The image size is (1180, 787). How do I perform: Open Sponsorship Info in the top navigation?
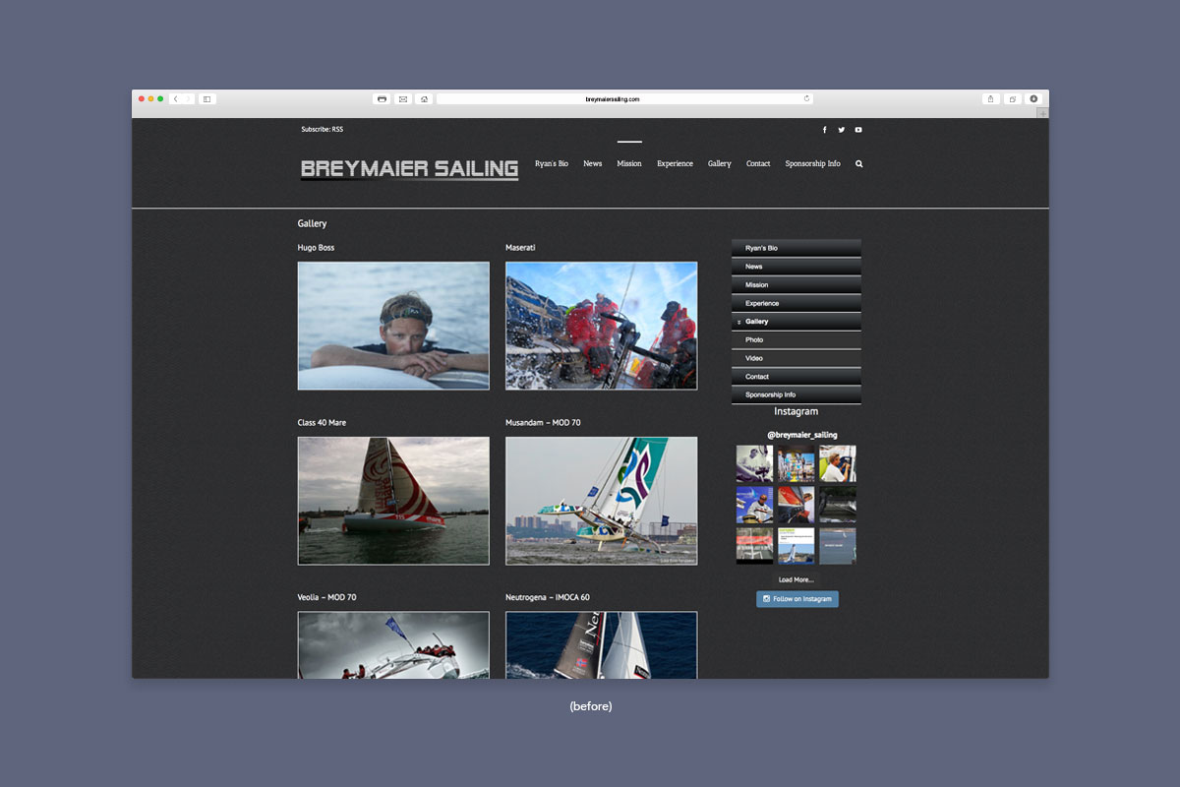click(812, 164)
